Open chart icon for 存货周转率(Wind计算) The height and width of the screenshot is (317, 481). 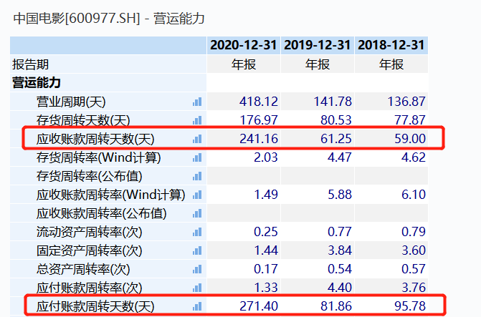click(197, 157)
